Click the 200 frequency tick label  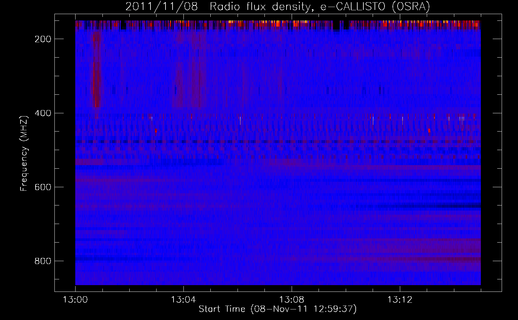point(43,39)
